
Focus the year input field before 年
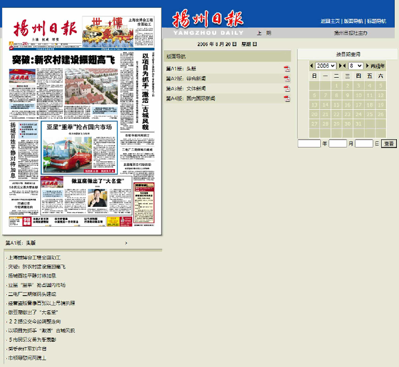(309, 143)
